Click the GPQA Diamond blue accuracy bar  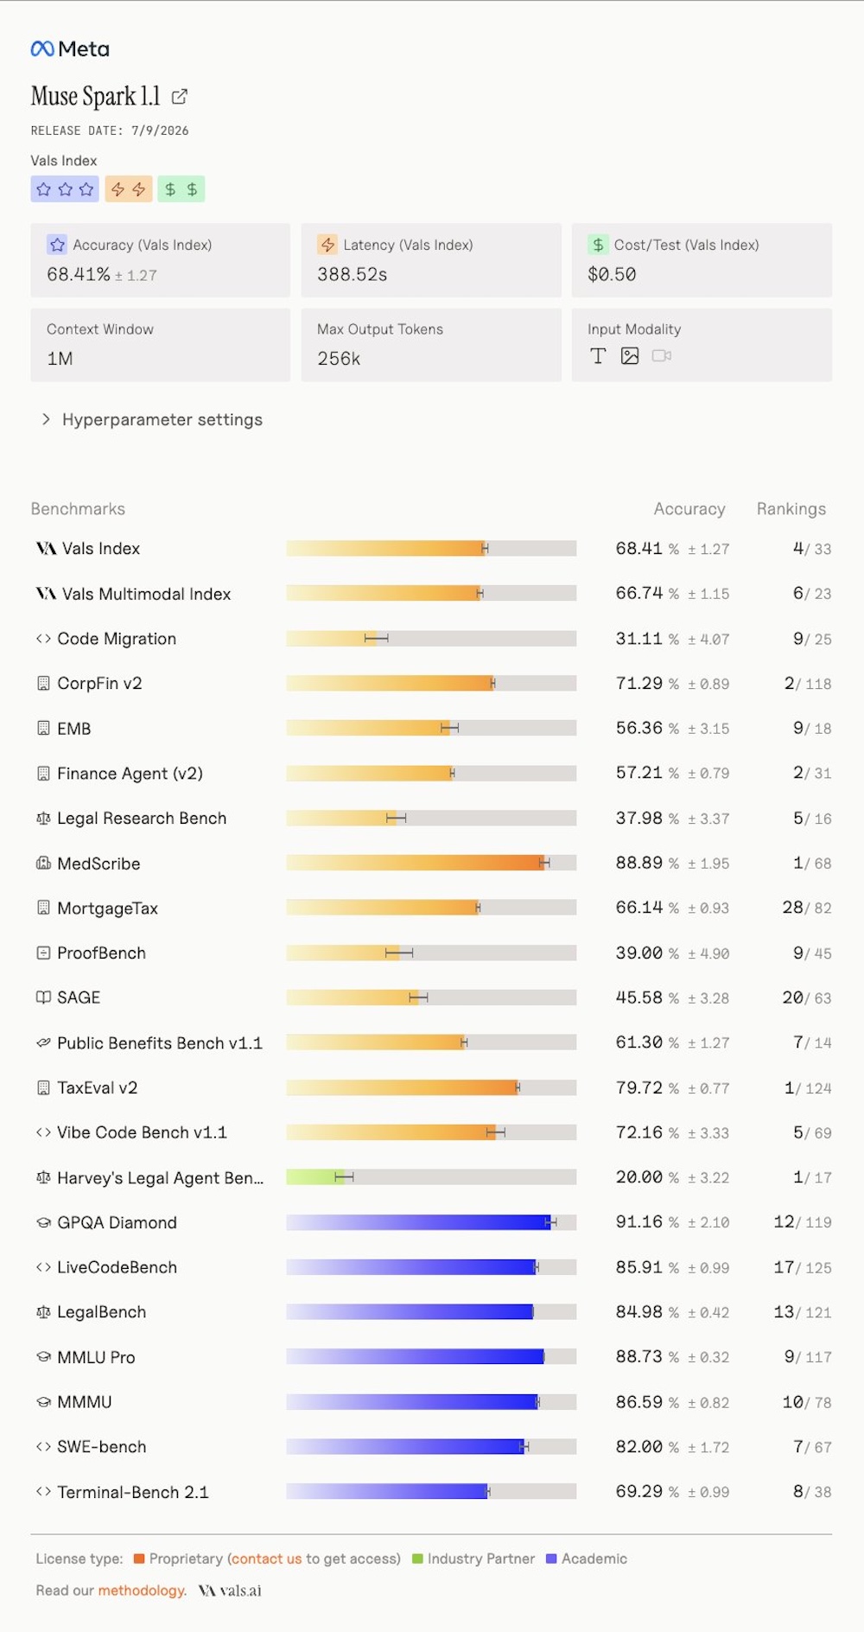click(x=431, y=1222)
